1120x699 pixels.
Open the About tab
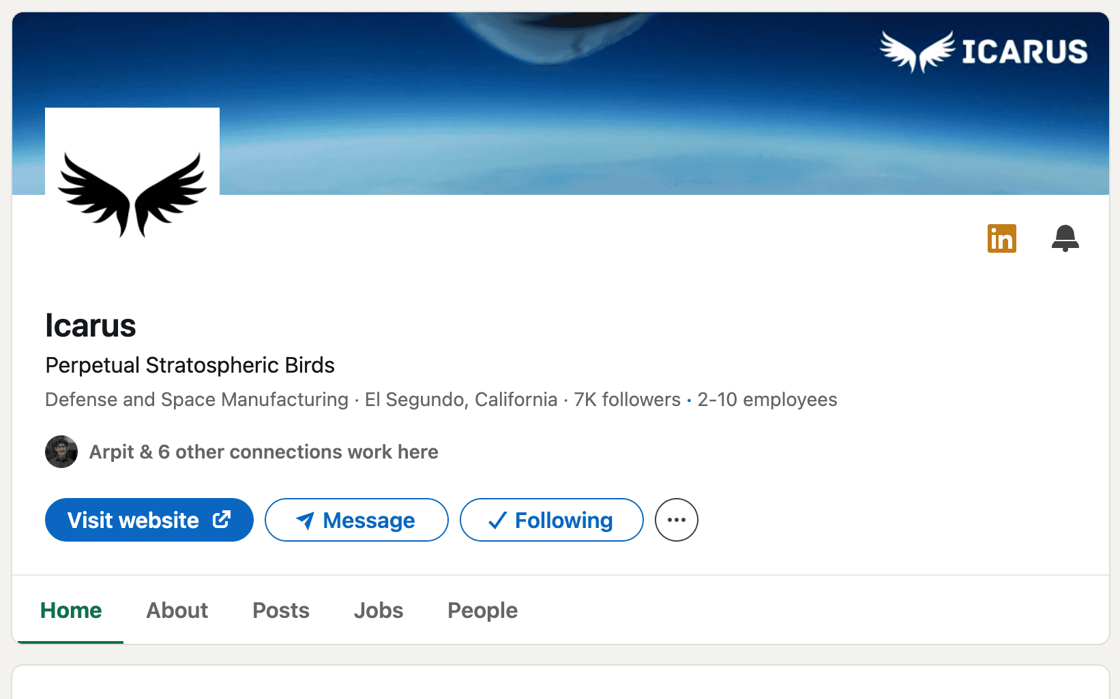coord(177,610)
